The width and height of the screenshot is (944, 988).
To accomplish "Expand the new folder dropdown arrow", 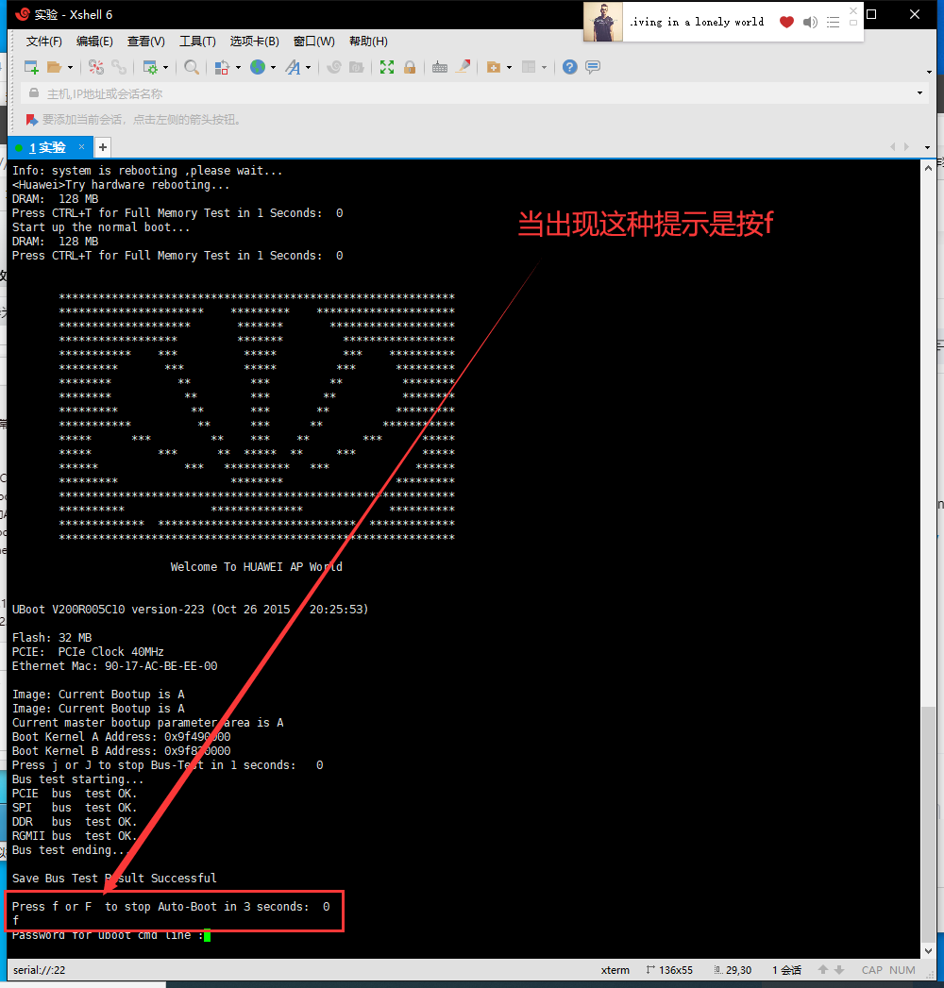I will click(x=509, y=67).
